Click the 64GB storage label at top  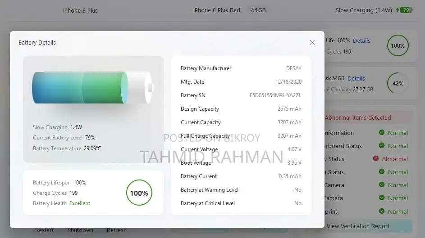point(258,10)
